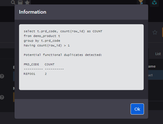Viewport: 163px width, 124px height.
Task: Click the lower question mark help icon
Action: [x=2, y=97]
